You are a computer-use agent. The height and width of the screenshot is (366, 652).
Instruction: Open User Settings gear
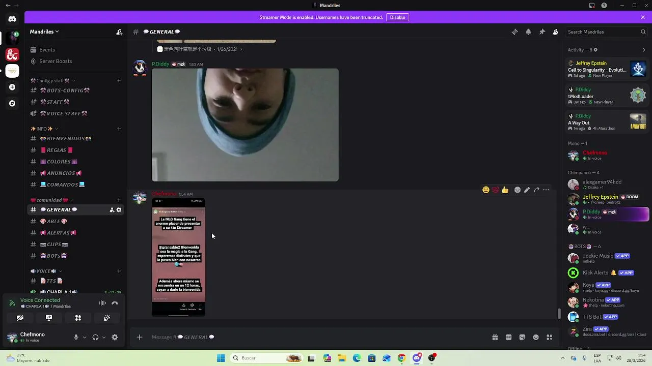pos(115,337)
